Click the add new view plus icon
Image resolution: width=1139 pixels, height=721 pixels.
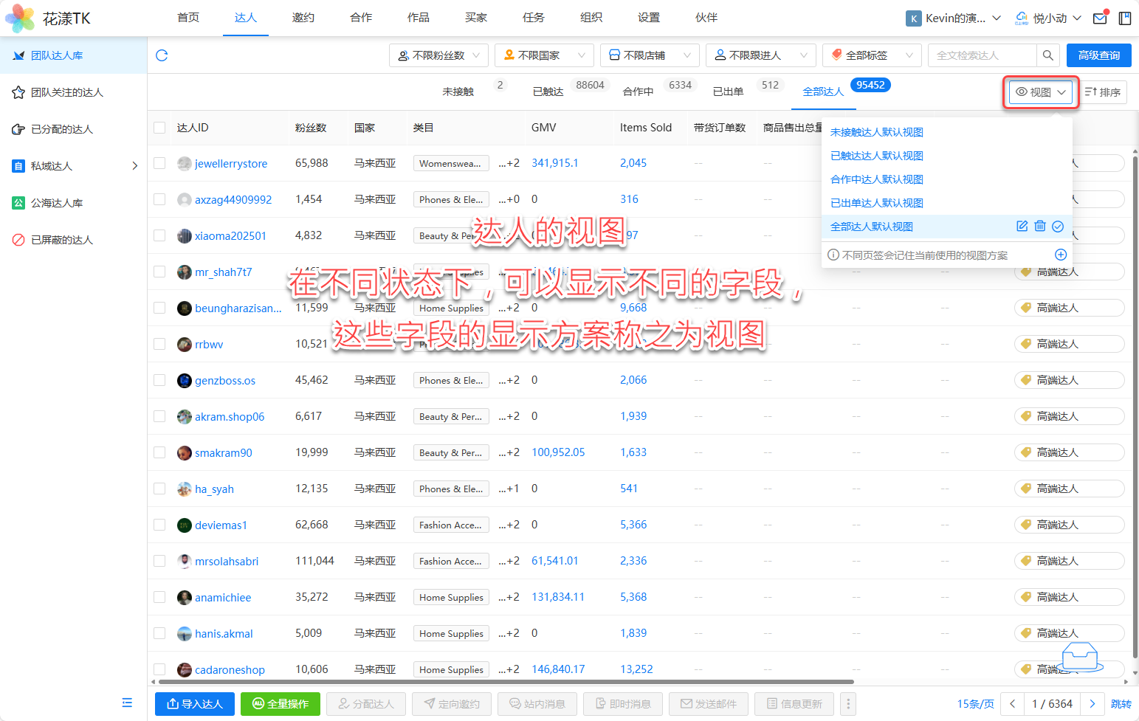(1060, 255)
